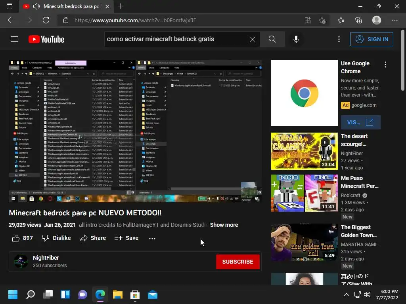Open a new browser tab
406x304 pixels.
coord(121,6)
